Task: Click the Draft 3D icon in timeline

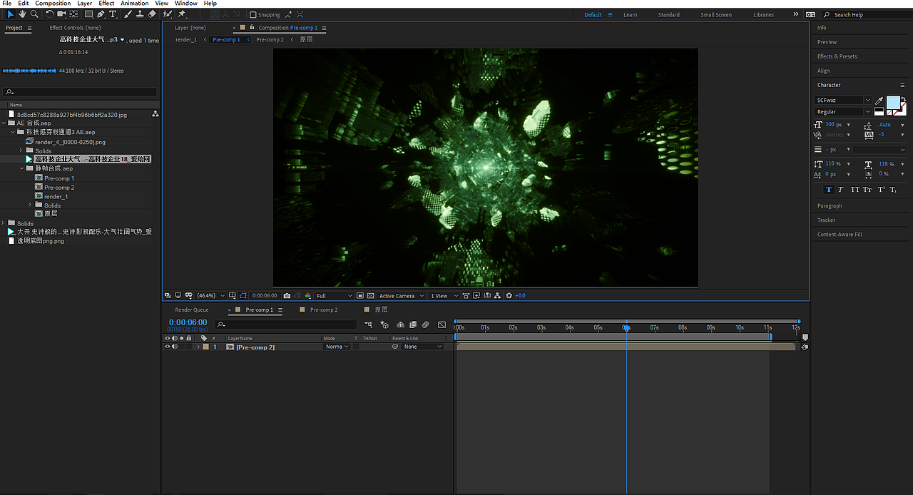Action: pyautogui.click(x=385, y=325)
